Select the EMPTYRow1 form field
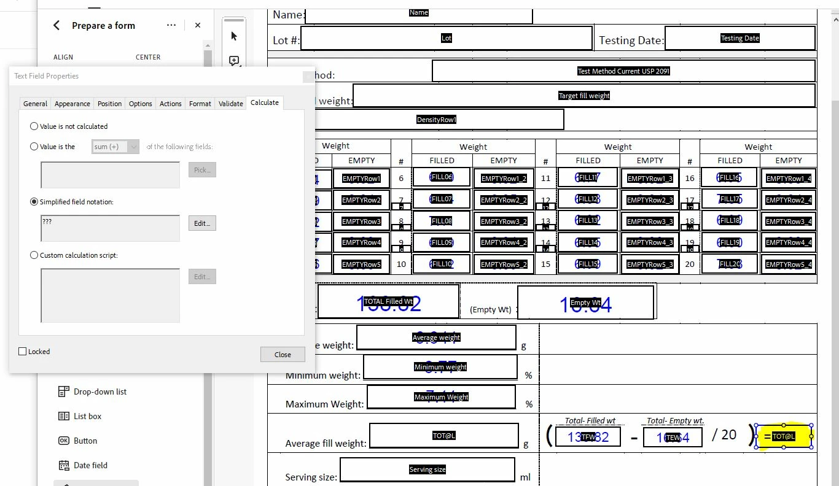 pos(362,179)
